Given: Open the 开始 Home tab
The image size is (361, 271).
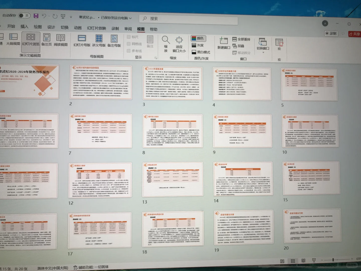Looking at the screenshot, I should (11, 26).
